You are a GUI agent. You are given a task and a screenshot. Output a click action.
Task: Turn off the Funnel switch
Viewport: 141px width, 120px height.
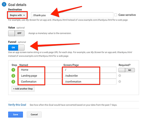(16, 47)
